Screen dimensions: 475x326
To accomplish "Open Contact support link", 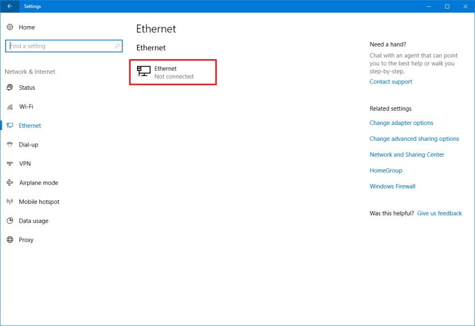I will click(x=391, y=82).
